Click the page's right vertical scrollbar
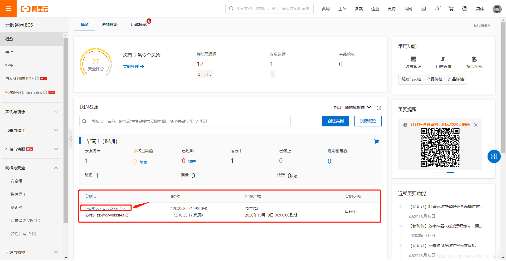 coord(503,87)
